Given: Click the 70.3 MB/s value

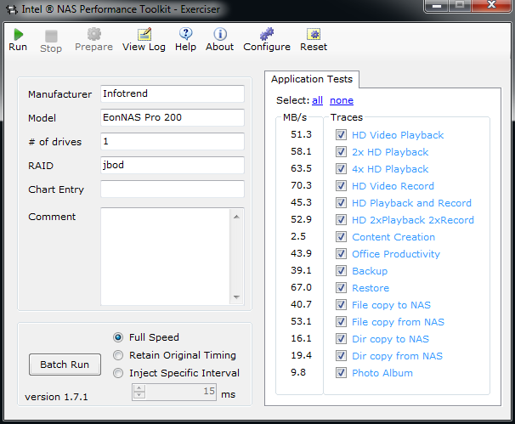Looking at the screenshot, I should pos(301,185).
